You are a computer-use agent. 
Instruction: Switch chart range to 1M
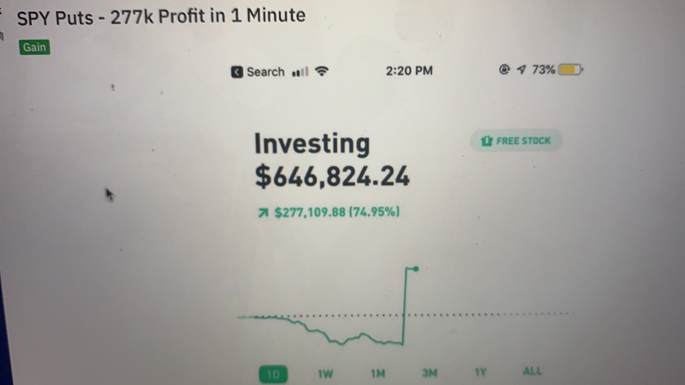[x=378, y=373]
